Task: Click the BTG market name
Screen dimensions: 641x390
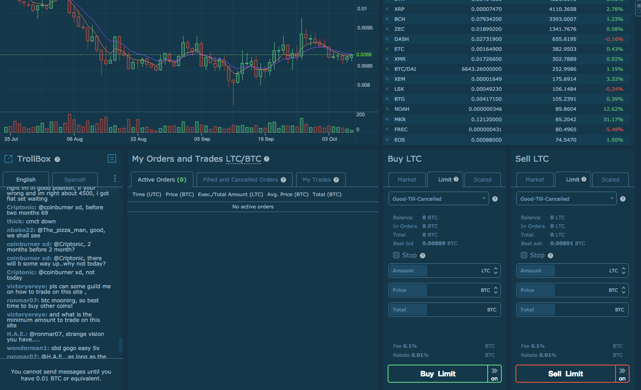Action: 399,99
